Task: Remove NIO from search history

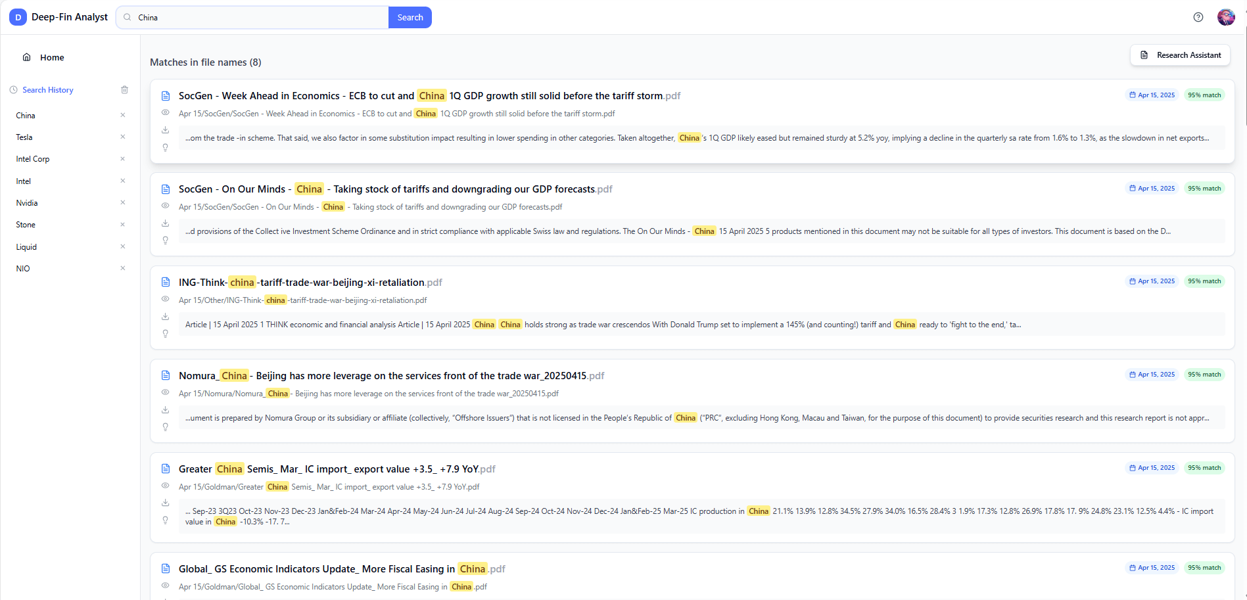Action: [123, 268]
